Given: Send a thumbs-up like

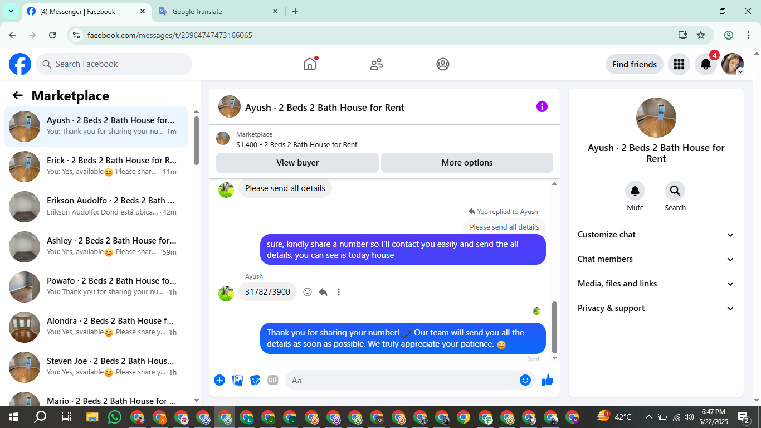Looking at the screenshot, I should click(548, 380).
